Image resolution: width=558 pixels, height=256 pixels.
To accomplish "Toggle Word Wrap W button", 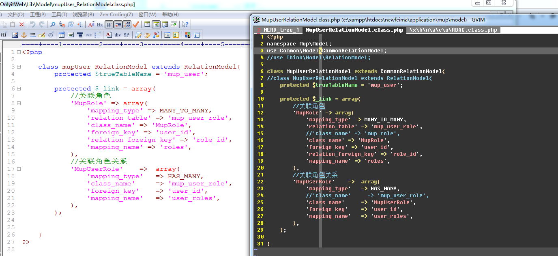I will coord(109,24).
